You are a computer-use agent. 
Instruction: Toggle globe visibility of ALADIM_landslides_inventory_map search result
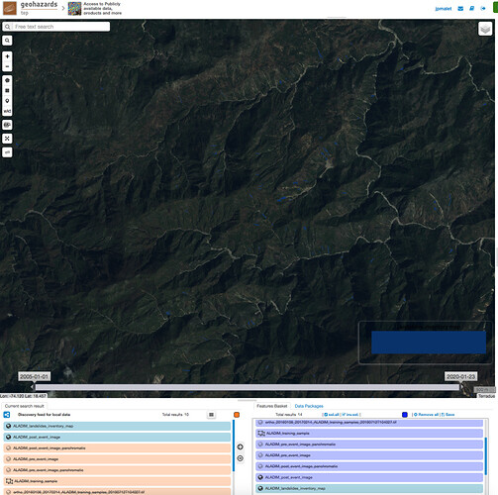pos(9,426)
